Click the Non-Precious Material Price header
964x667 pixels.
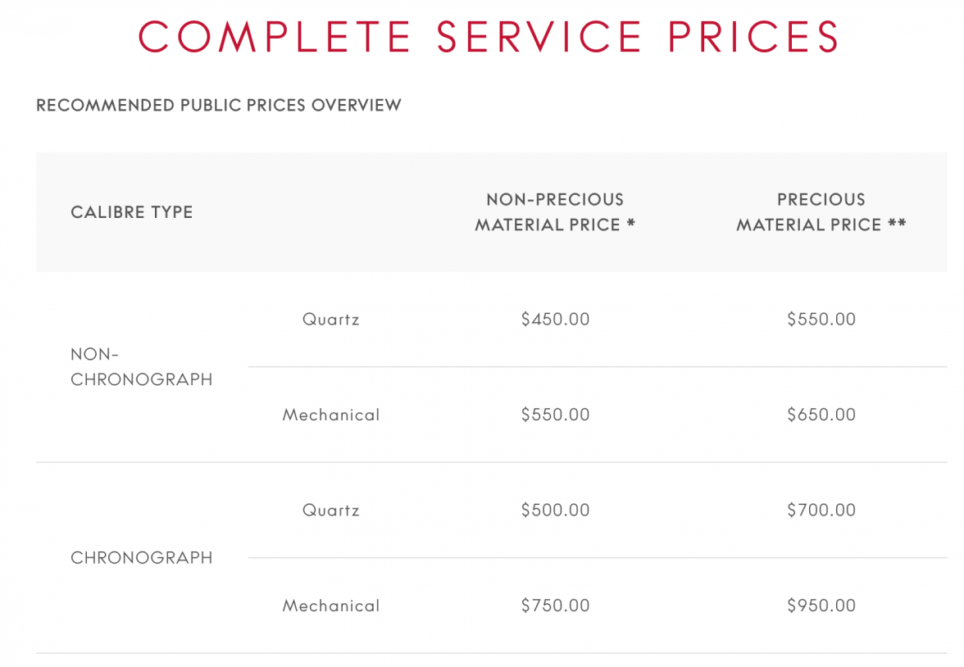(555, 212)
